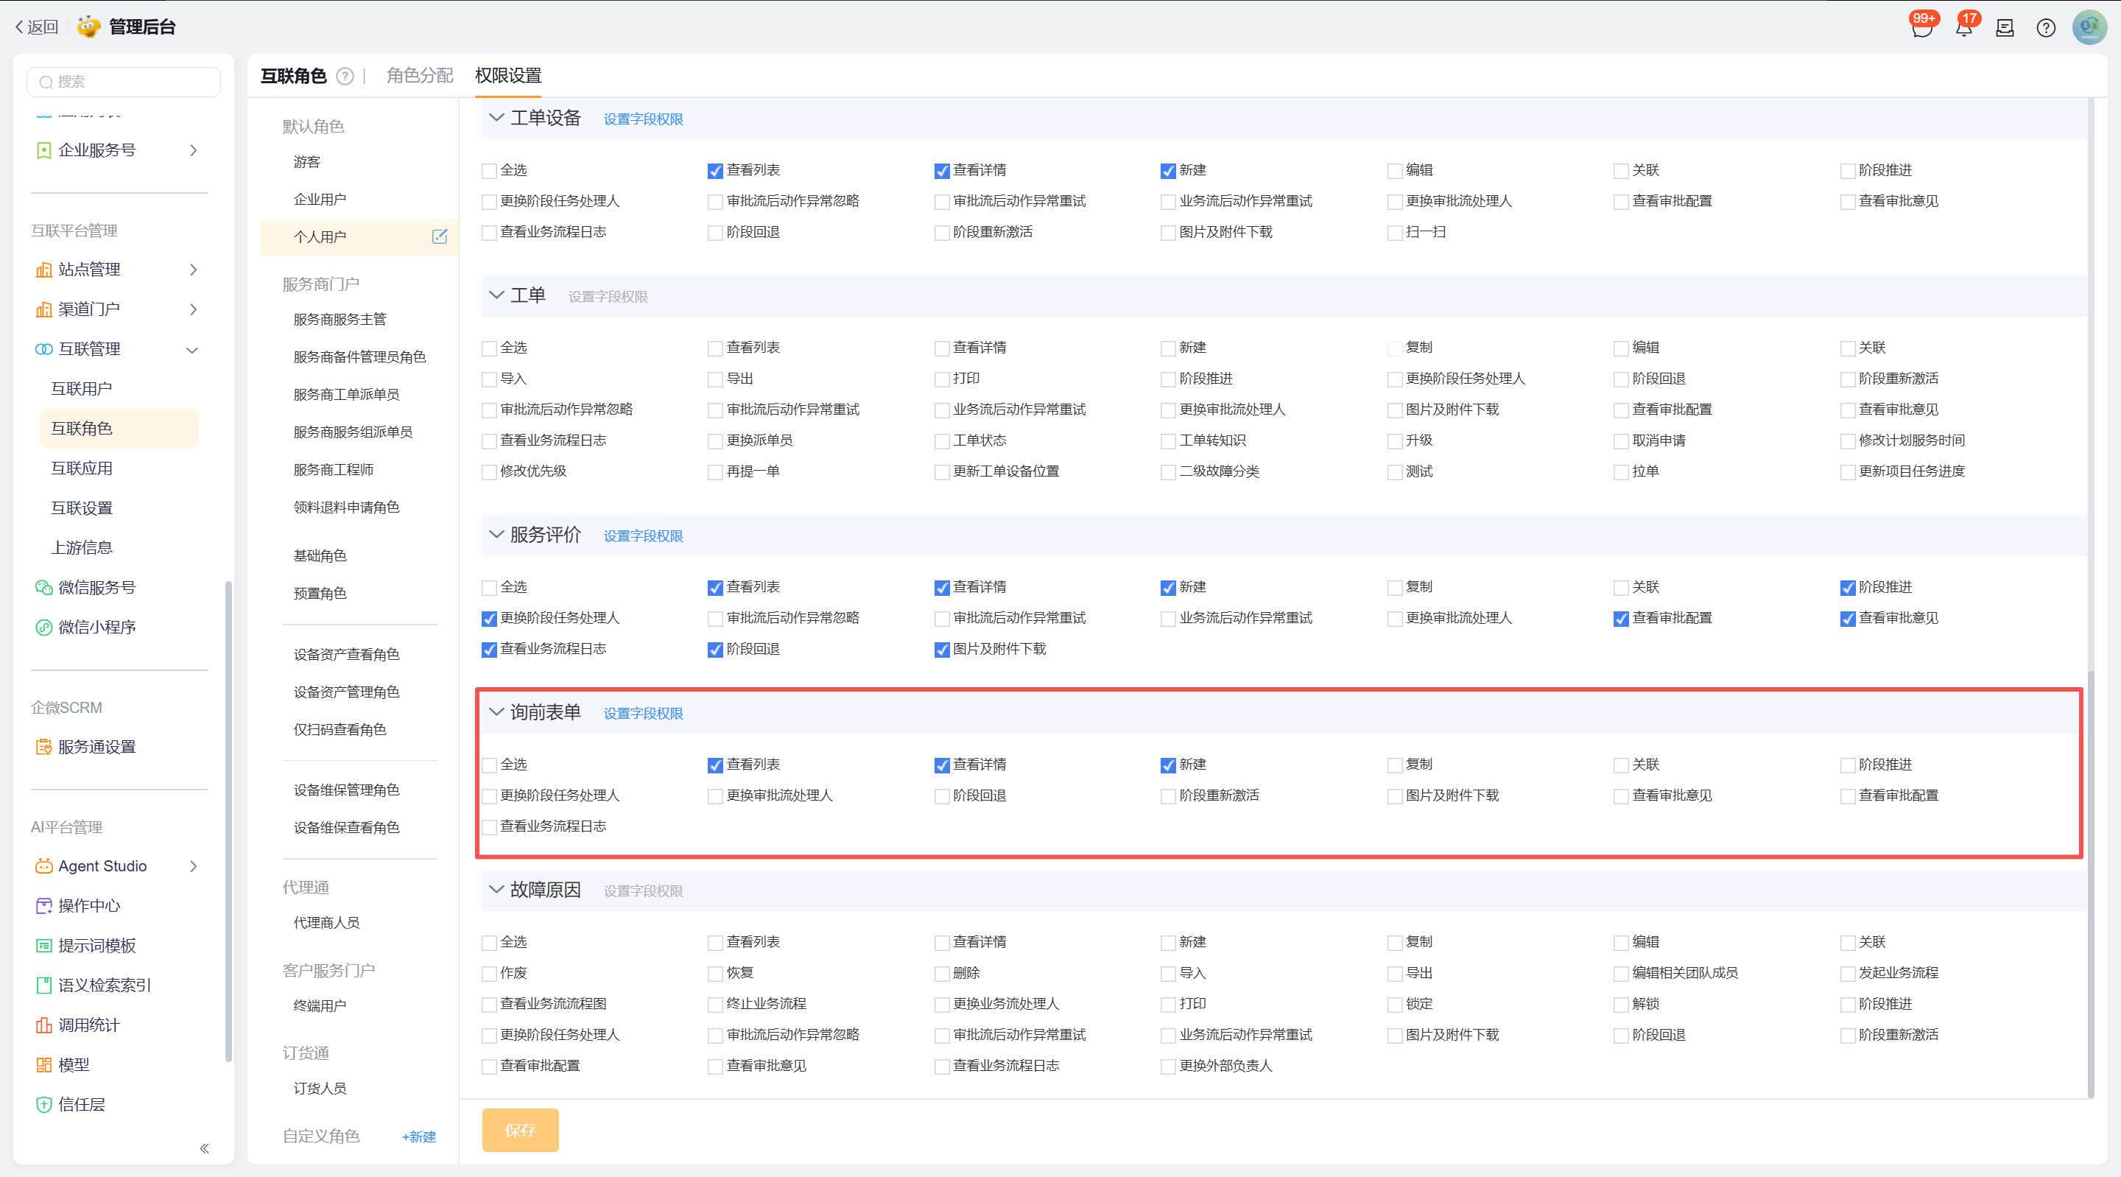This screenshot has width=2121, height=1177.
Task: Open 设置字段权限 for 询前表单
Action: 643,713
